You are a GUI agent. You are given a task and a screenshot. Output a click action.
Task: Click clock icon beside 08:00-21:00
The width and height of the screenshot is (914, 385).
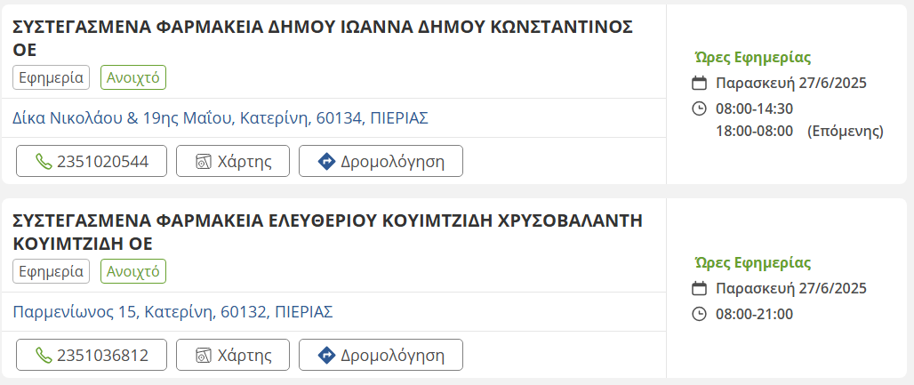click(700, 314)
